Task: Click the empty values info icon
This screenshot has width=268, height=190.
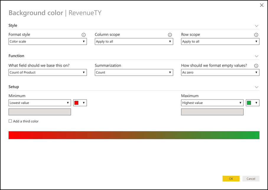Action: [x=256, y=66]
